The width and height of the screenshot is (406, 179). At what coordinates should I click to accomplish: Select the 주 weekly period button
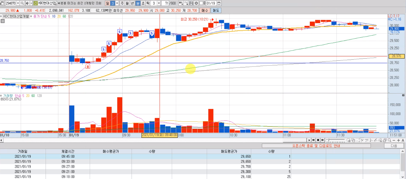(x=122, y=3)
